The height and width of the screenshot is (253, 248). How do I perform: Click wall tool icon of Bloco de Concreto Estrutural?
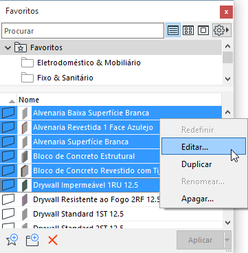8,156
